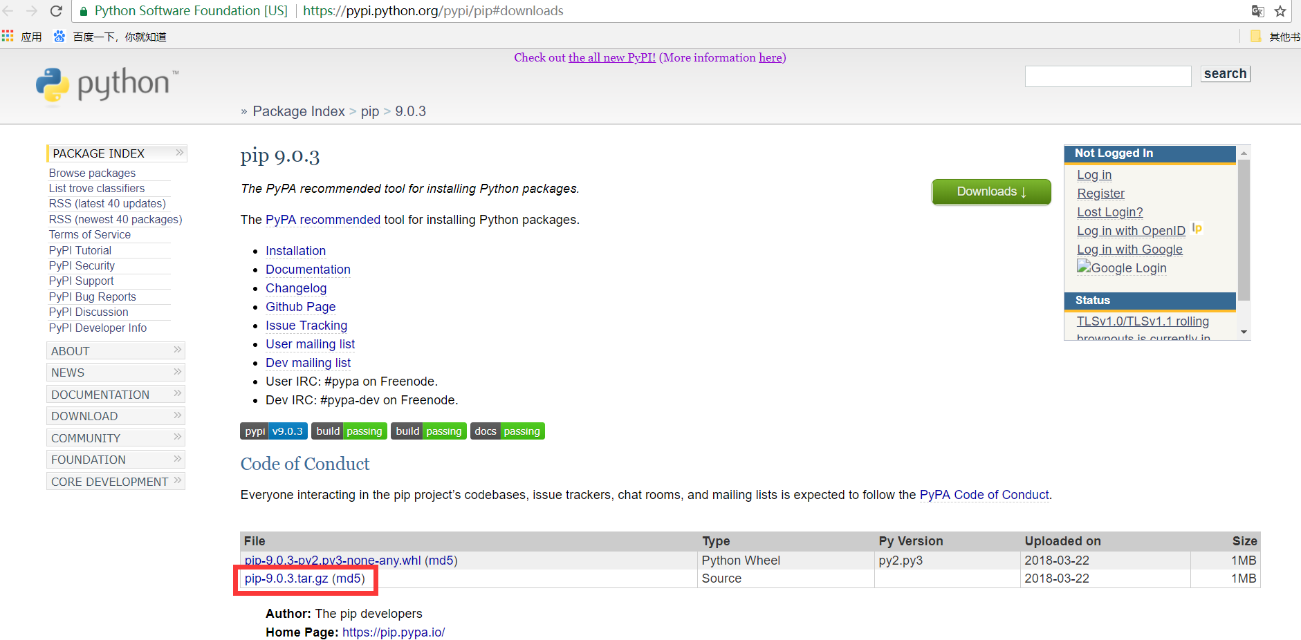This screenshot has height=640, width=1301.
Task: Open Package Index breadcrumb link
Action: [298, 111]
